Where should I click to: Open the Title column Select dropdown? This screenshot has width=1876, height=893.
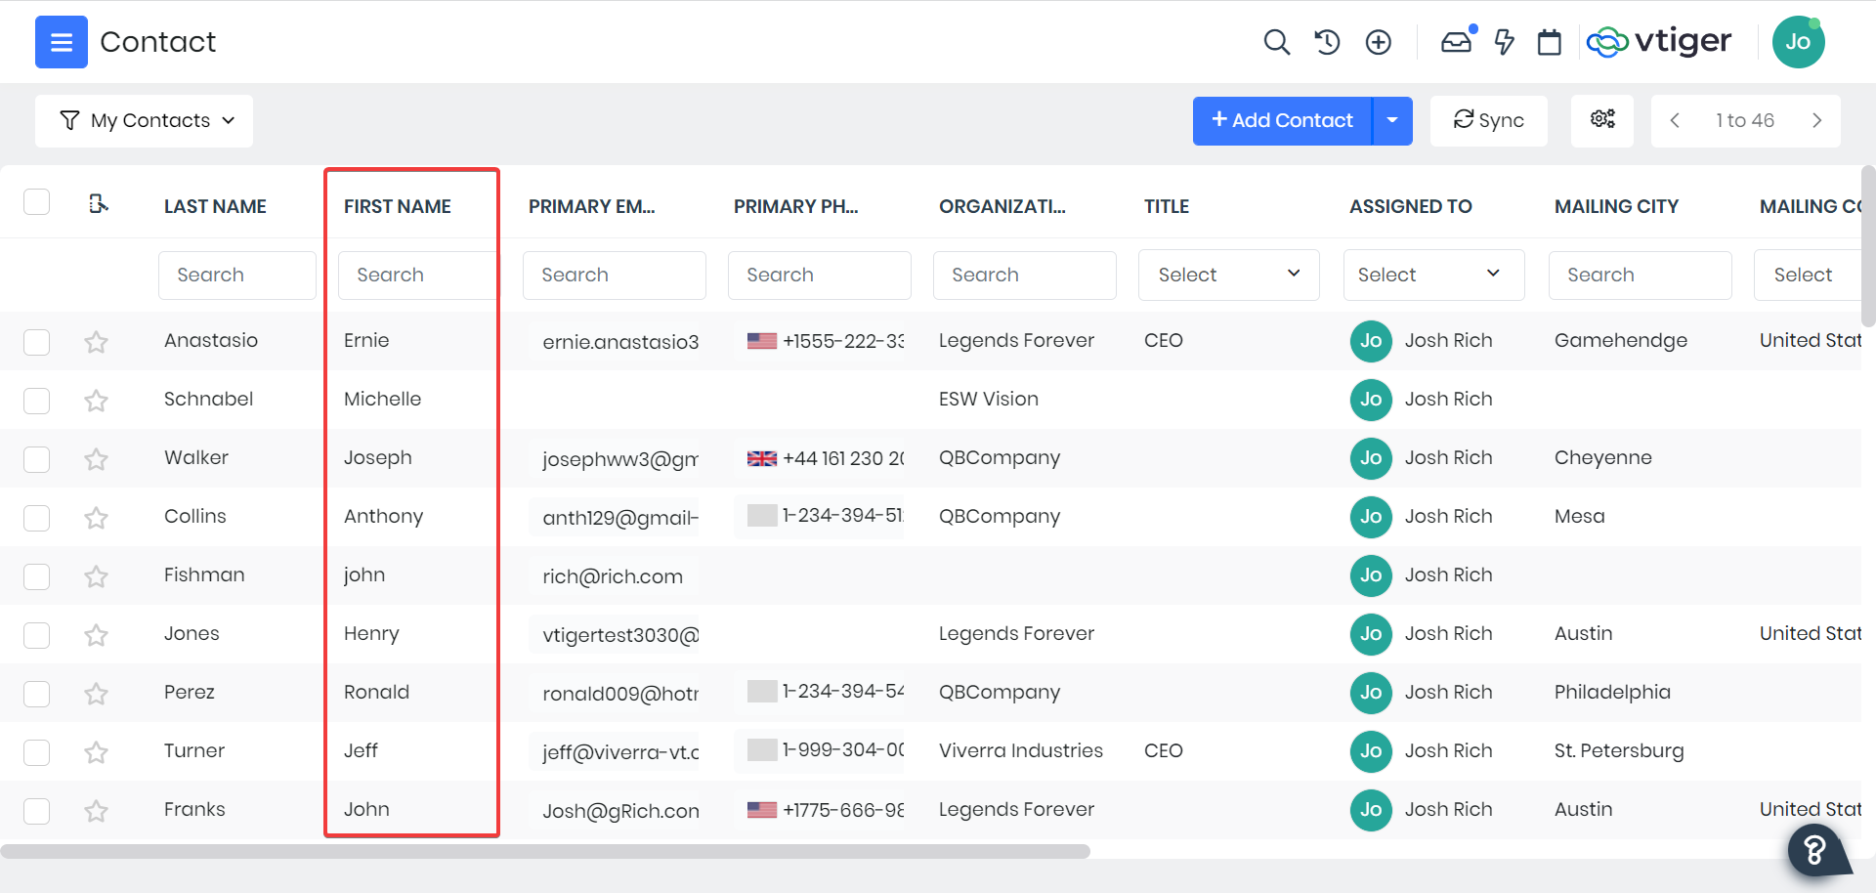coord(1228,275)
